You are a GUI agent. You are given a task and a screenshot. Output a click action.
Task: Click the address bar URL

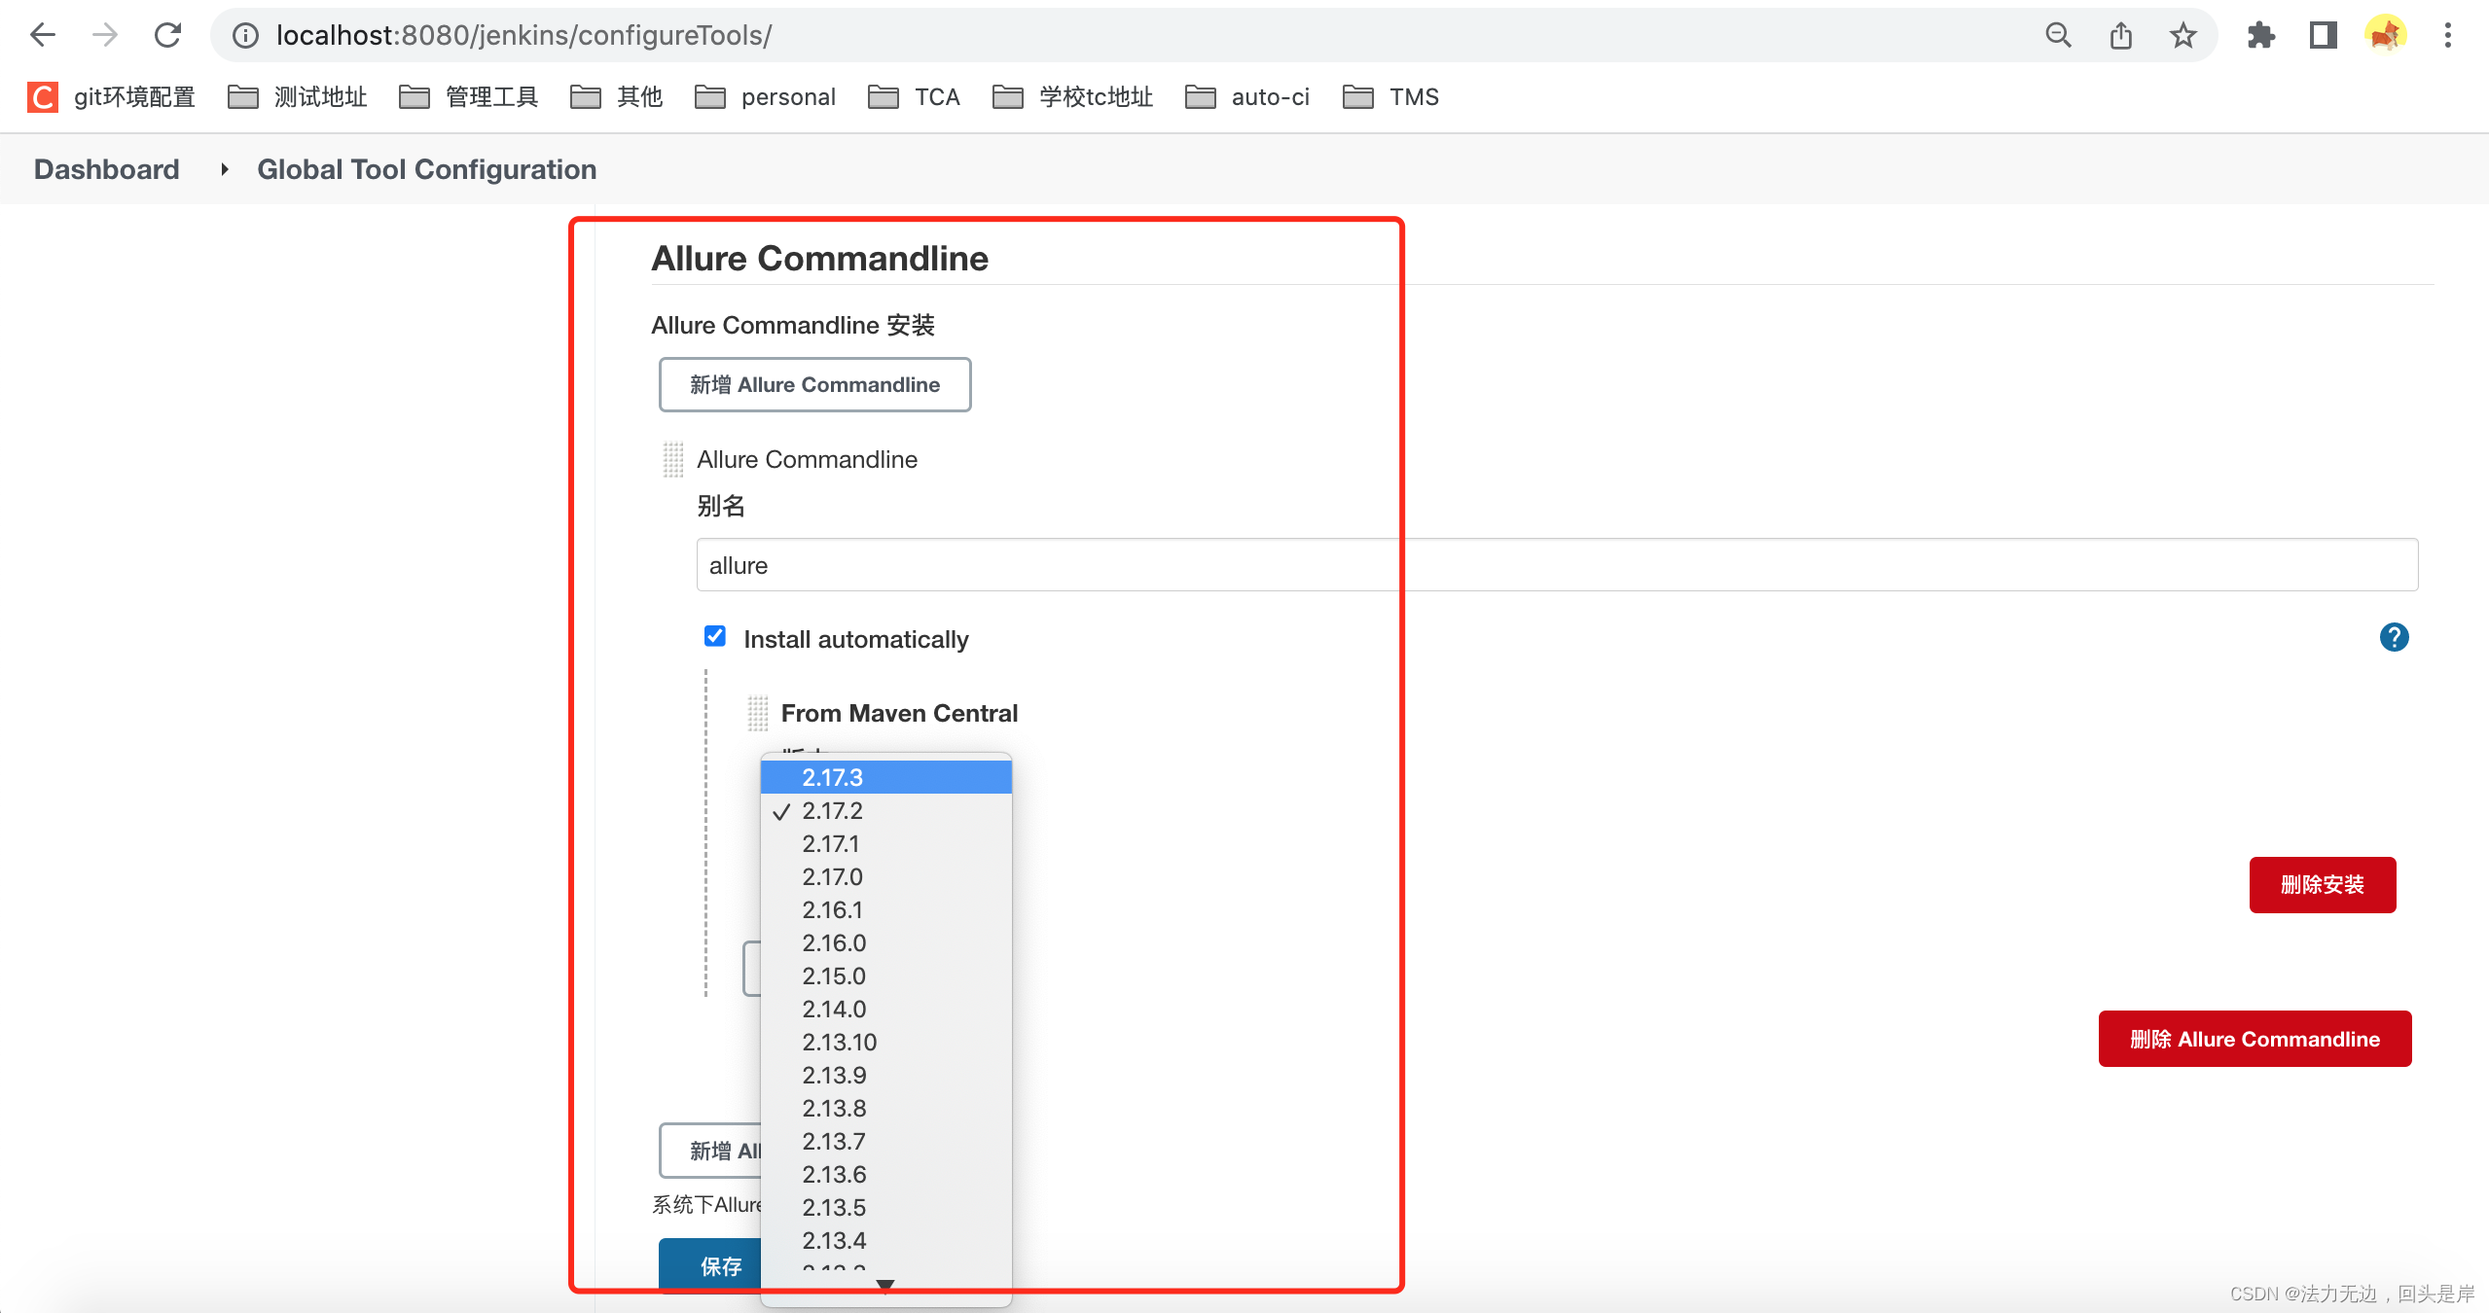523,36
